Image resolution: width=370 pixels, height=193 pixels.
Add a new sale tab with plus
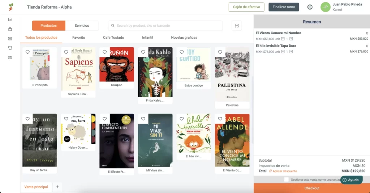(57, 187)
